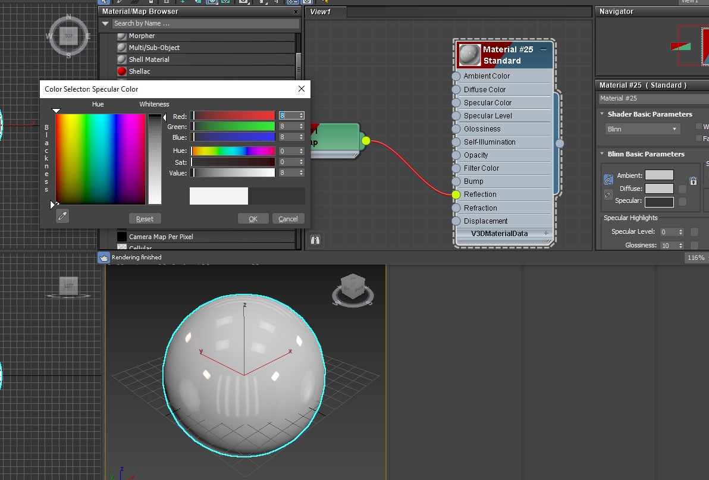Close the Material/Map Browser panel
The width and height of the screenshot is (709, 480).
click(296, 12)
